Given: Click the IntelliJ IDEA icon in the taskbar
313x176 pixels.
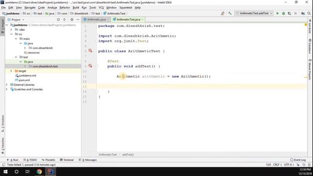Looking at the screenshot, I should (50, 172).
